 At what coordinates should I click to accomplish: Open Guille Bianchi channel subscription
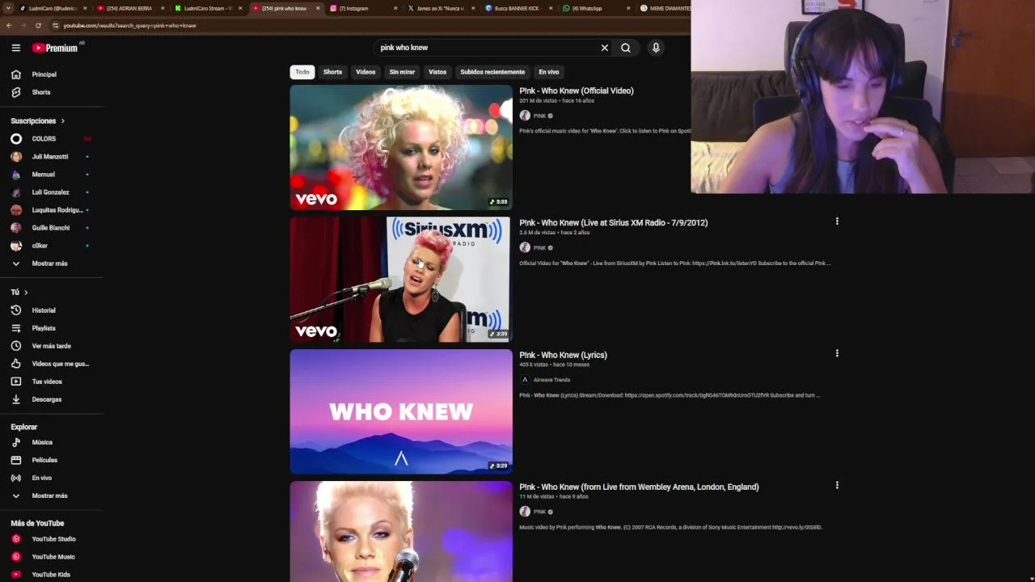[51, 228]
